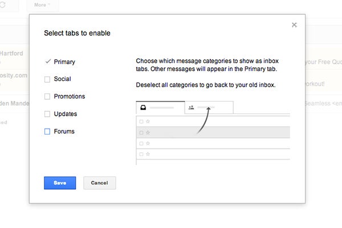Cancel the tab selection dialog
Viewport: 342px width, 228px height.
[x=99, y=183]
